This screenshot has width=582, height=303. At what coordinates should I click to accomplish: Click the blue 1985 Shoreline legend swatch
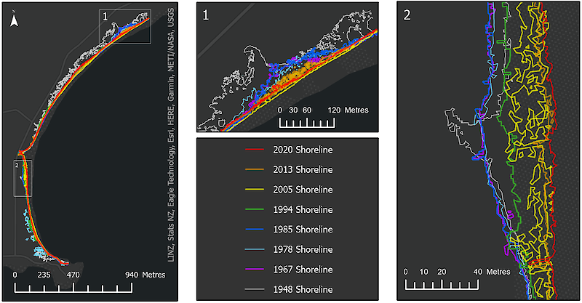pos(255,229)
